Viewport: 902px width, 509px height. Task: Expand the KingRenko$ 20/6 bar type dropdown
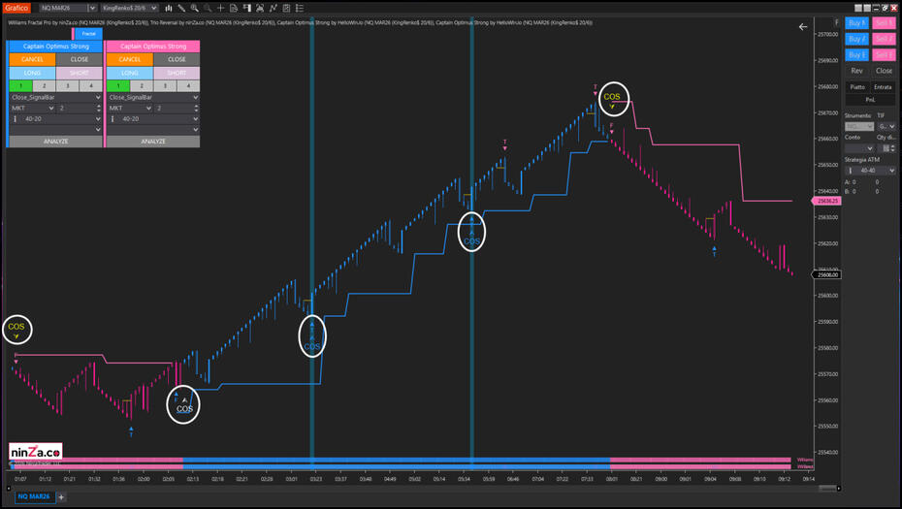tap(130, 8)
